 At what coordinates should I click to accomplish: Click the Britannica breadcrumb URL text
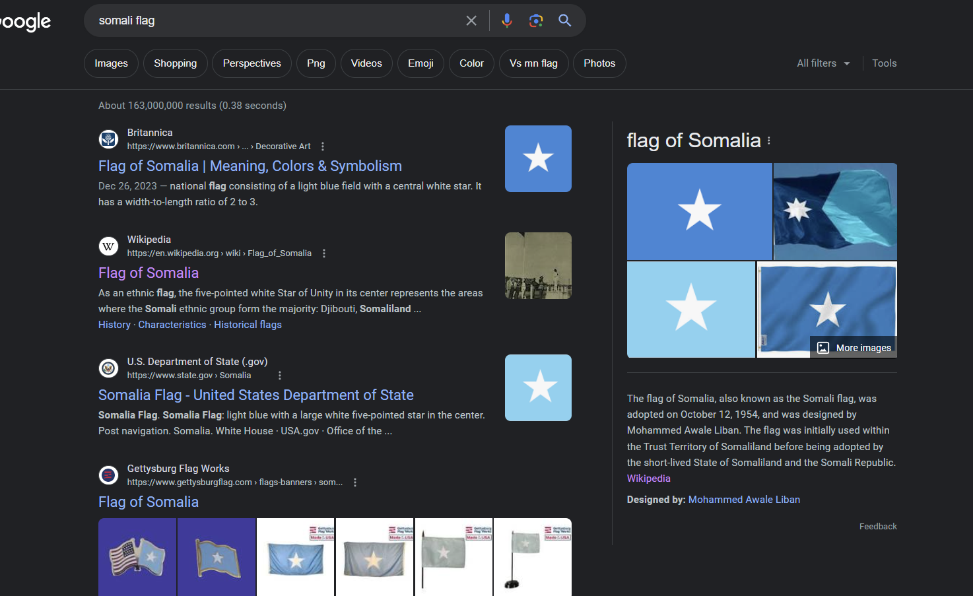tap(218, 147)
